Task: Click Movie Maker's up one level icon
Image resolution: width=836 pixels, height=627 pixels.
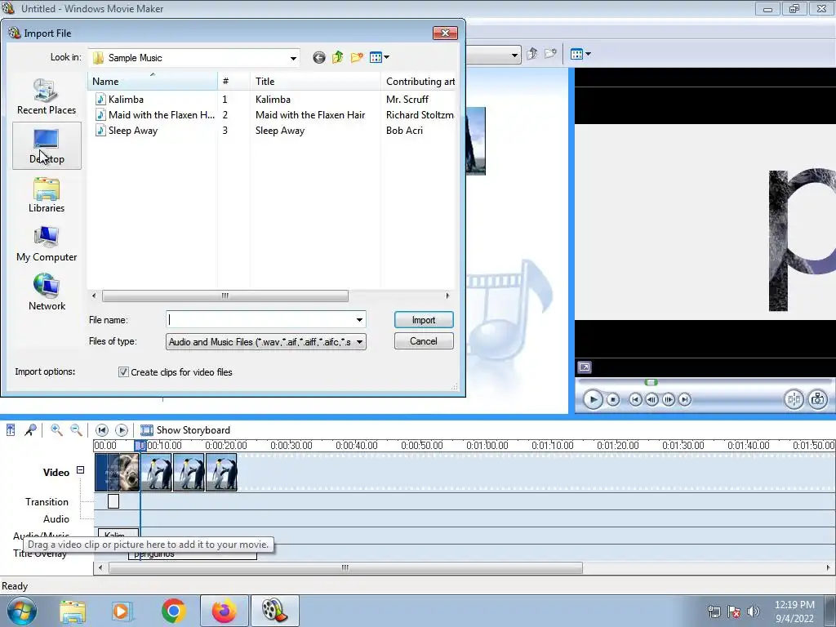Action: 531,54
